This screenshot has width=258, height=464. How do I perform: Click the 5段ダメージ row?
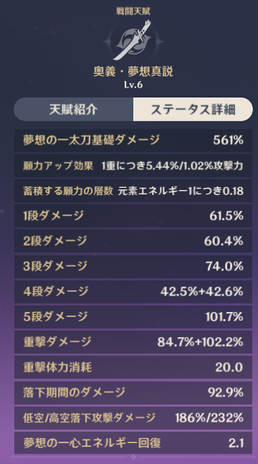pyautogui.click(x=133, y=317)
